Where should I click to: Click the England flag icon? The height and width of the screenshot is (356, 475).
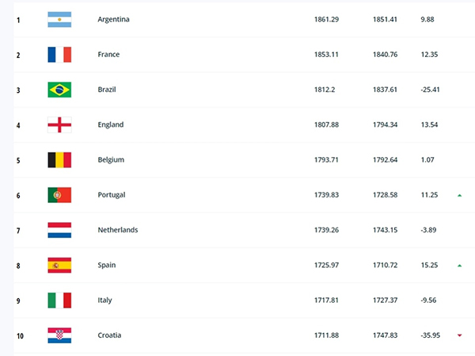[59, 124]
